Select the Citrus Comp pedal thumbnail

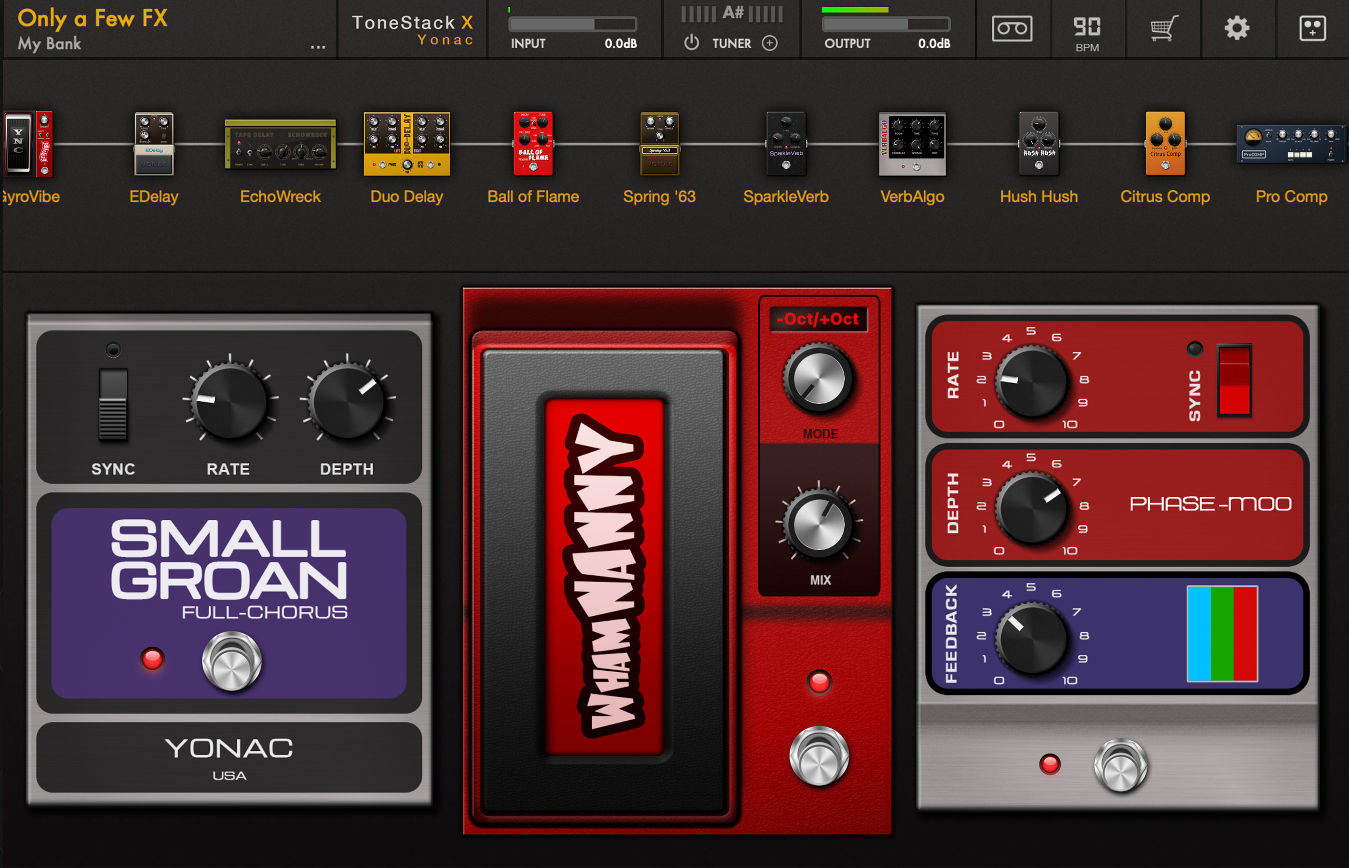pos(1165,144)
